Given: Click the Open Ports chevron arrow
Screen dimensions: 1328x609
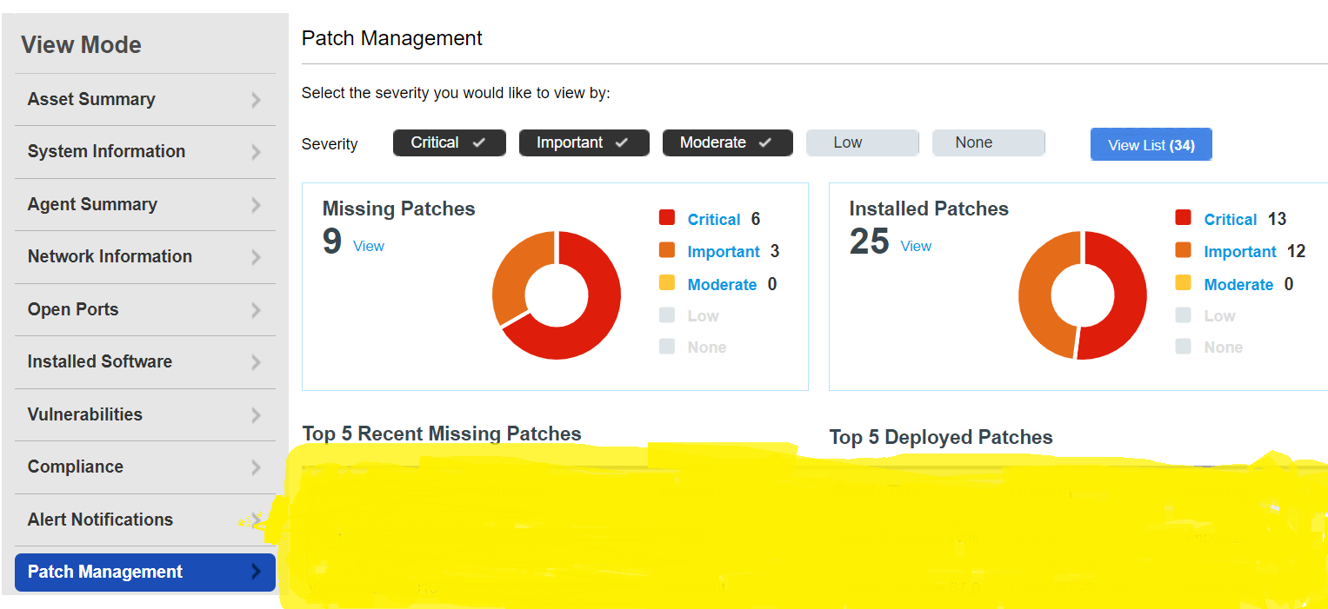Looking at the screenshot, I should (x=256, y=310).
